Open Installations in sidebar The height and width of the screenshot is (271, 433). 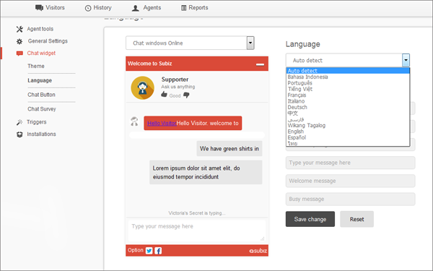[x=41, y=134]
